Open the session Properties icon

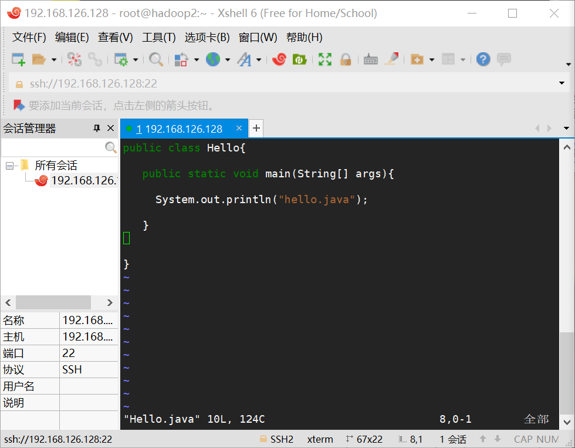coord(121,59)
